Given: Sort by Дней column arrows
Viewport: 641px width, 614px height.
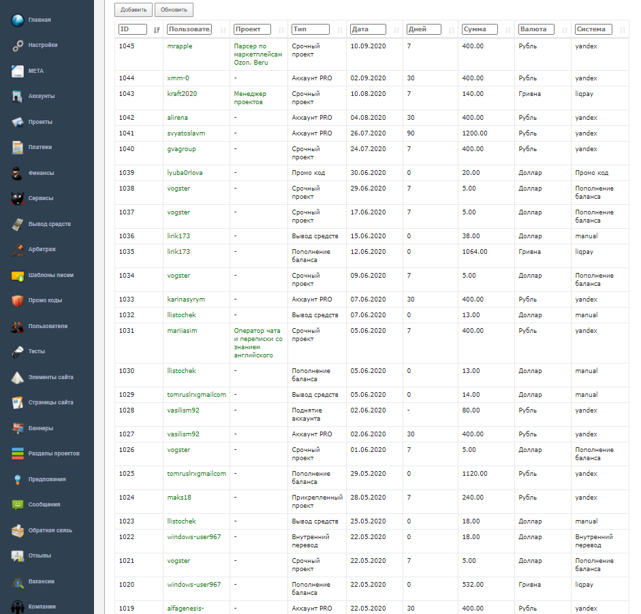Looking at the screenshot, I should [452, 30].
